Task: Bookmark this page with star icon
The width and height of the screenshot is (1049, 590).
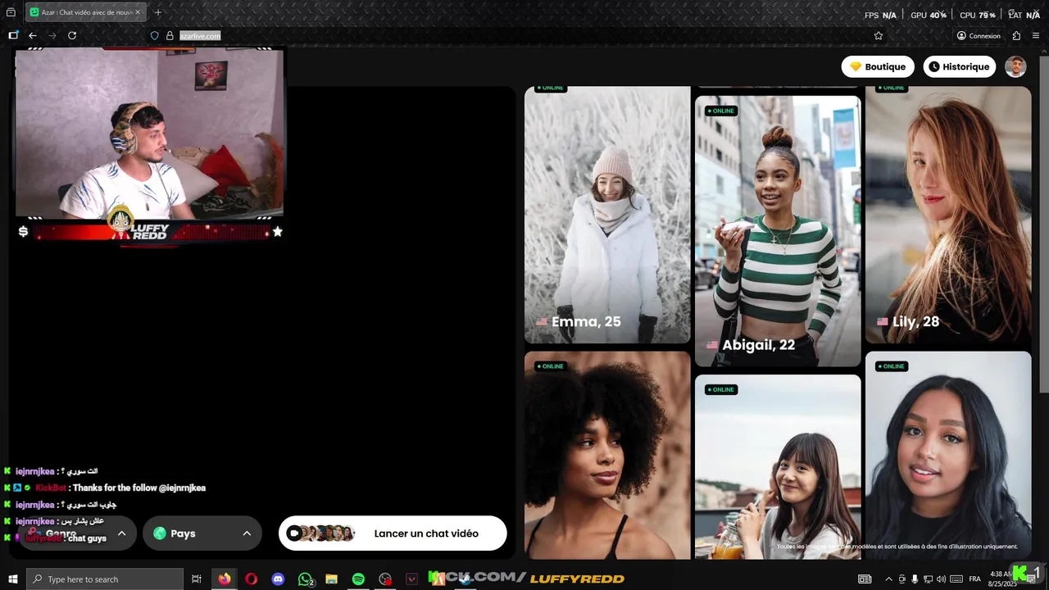Action: pyautogui.click(x=879, y=36)
